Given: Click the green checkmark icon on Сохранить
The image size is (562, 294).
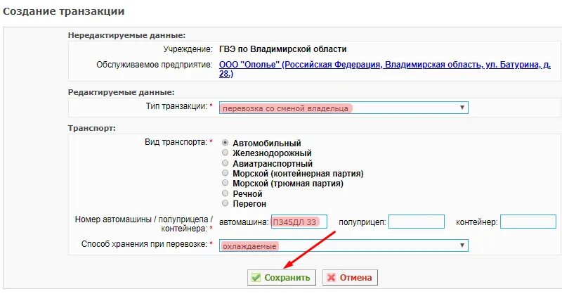Looking at the screenshot, I should click(x=256, y=278).
